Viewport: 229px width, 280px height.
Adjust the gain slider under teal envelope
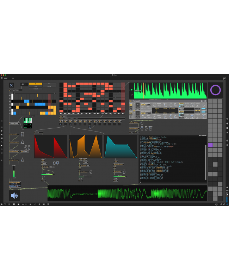120,177
